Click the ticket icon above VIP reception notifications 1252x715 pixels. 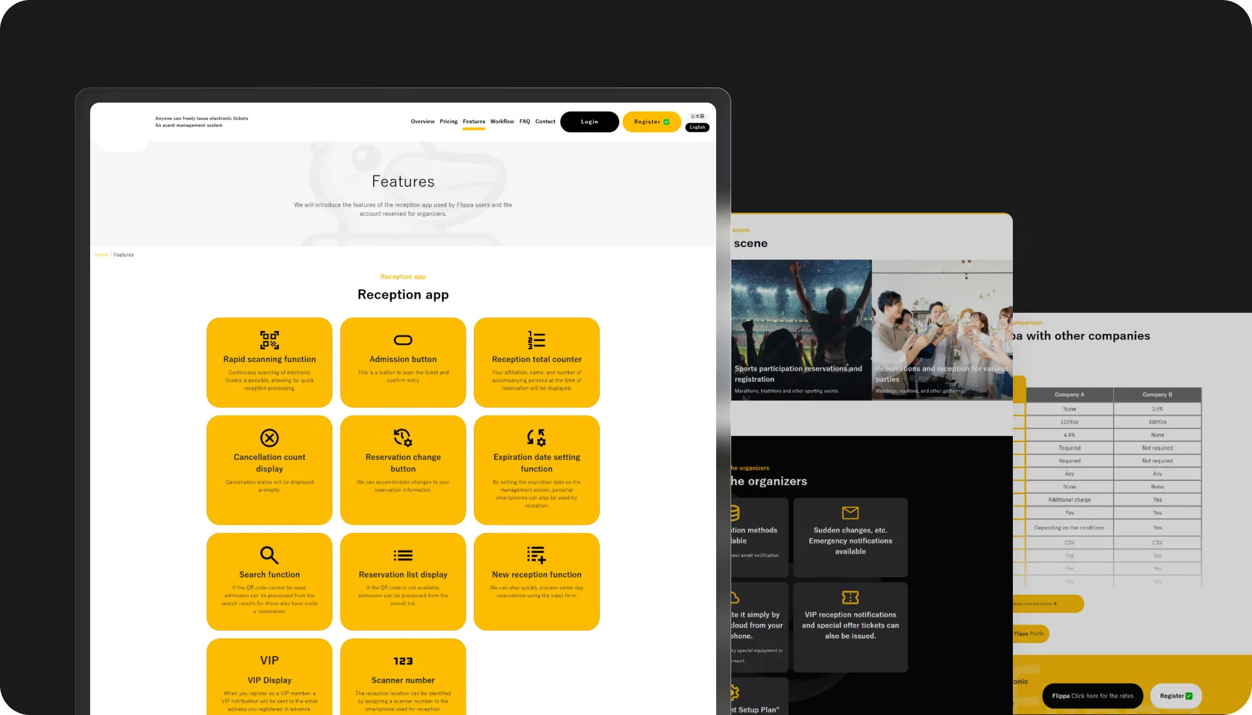[850, 597]
